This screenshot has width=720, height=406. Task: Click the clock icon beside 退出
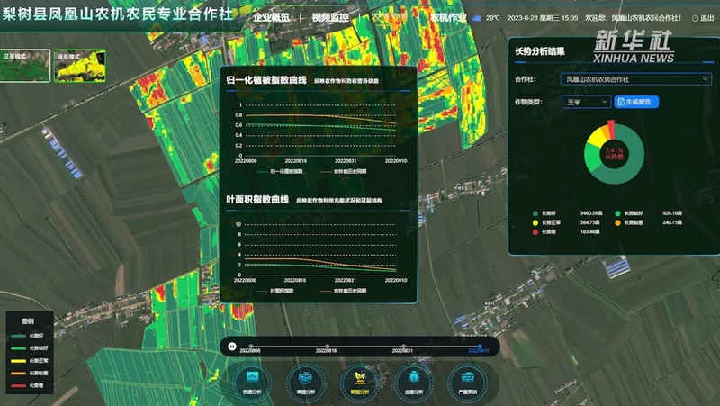[695, 18]
